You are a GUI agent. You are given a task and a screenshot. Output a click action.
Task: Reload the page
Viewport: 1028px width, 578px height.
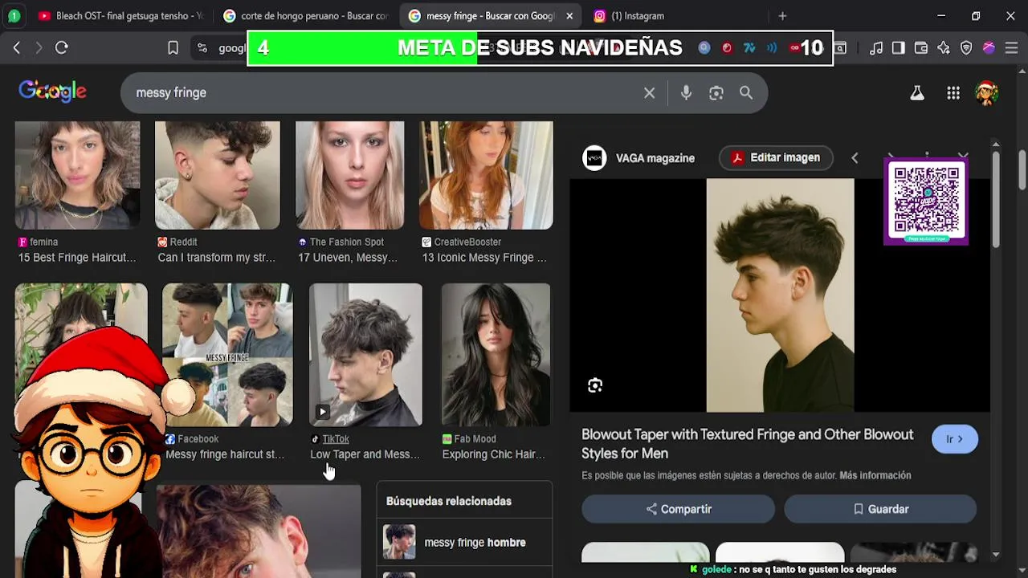pyautogui.click(x=62, y=48)
